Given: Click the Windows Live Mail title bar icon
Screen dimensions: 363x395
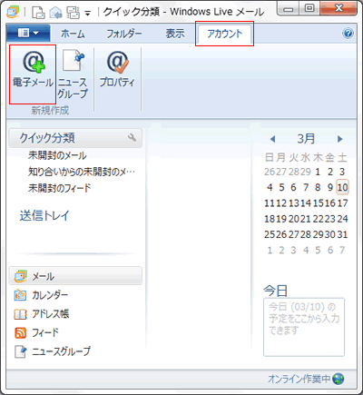Looking at the screenshot, I should pos(13,12).
